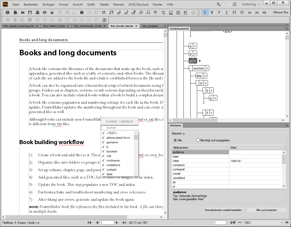Show more document tabs with >> arrow
Viewport: 291px width, 227px height.
(165, 26)
